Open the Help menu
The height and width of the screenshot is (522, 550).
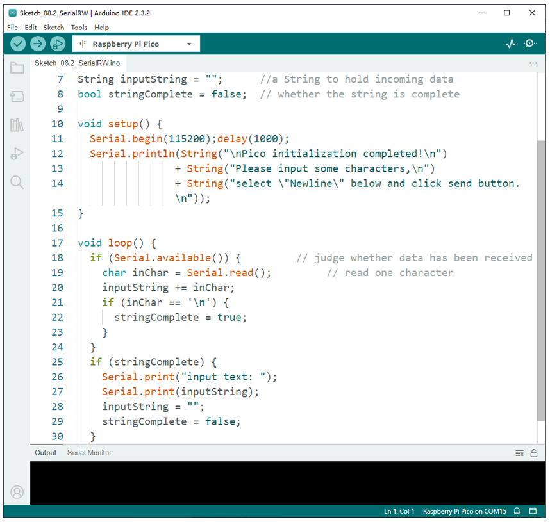click(101, 28)
